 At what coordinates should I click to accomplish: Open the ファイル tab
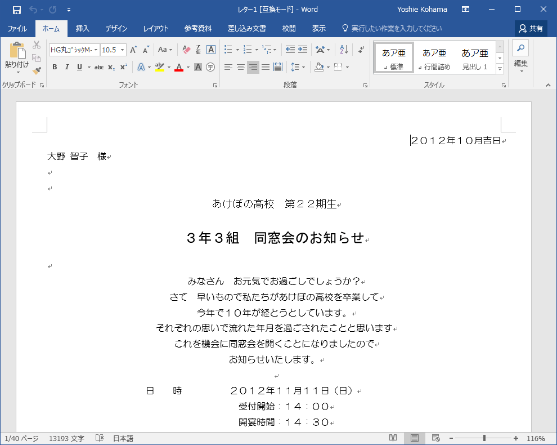click(17, 29)
